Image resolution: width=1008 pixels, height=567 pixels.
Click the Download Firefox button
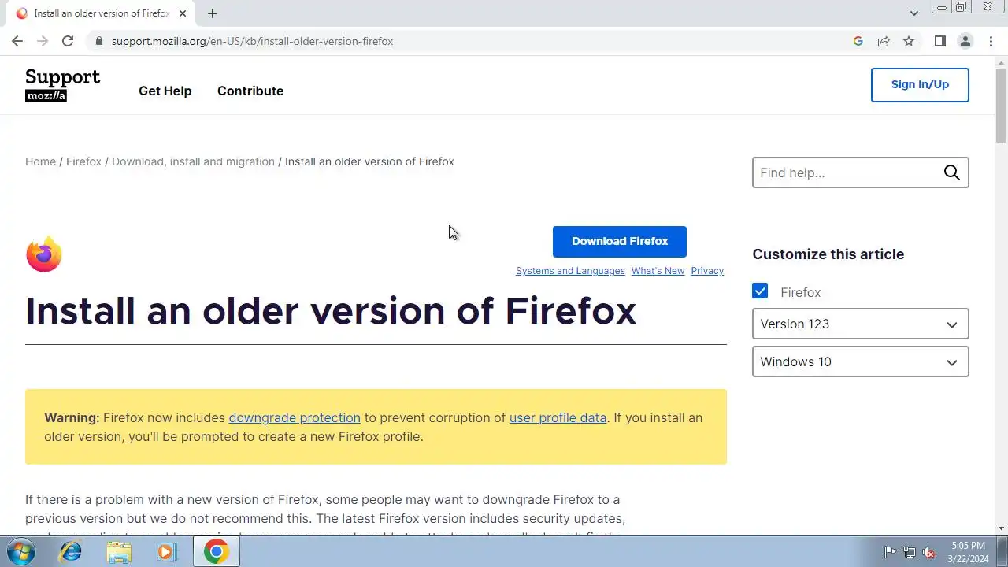tap(620, 241)
